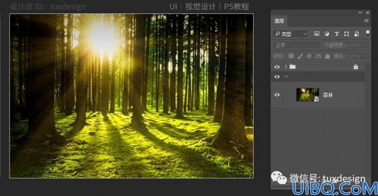
Task: Filter layers by smart object type
Action: (x=357, y=34)
